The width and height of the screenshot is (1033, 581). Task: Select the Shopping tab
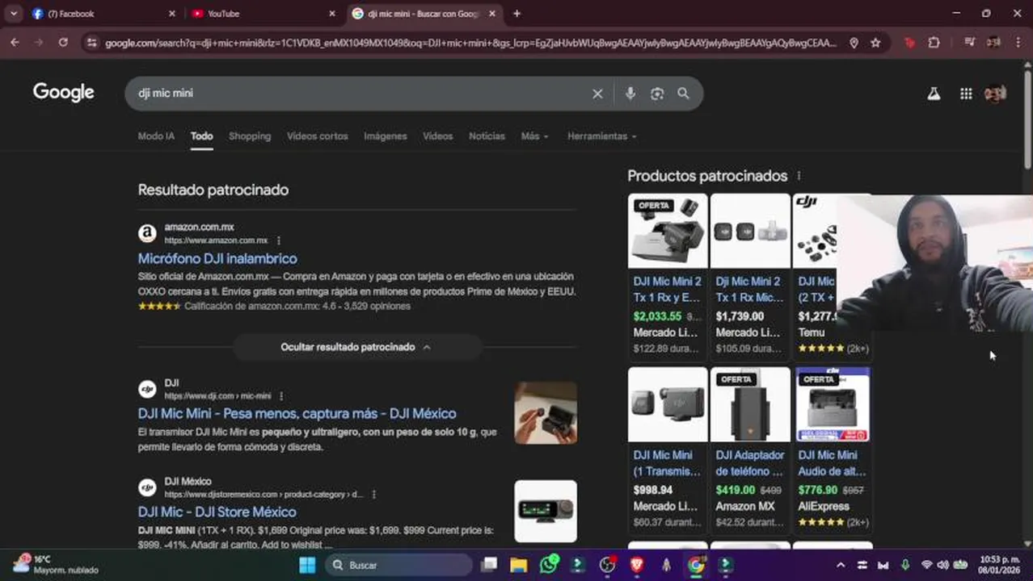(250, 136)
